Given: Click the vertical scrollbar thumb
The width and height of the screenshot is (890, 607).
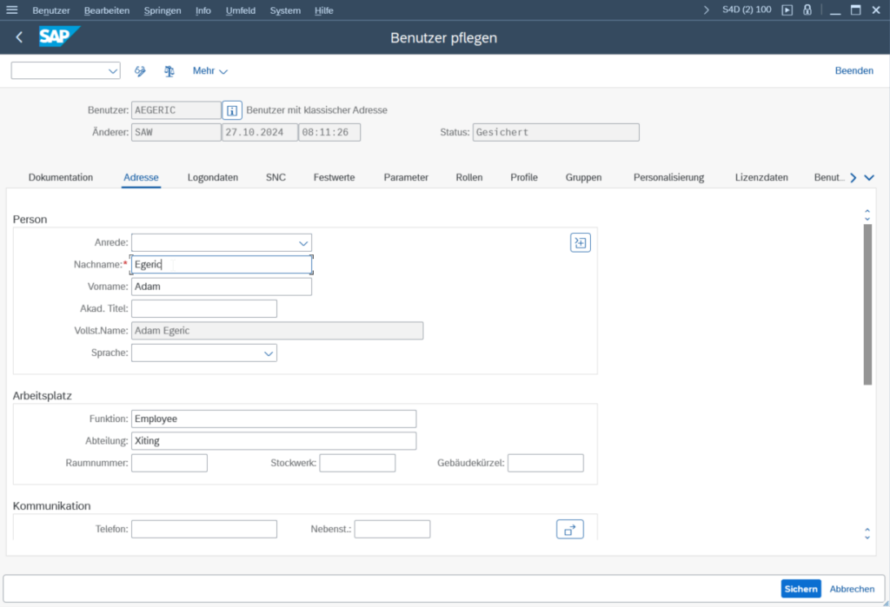Looking at the screenshot, I should [x=867, y=305].
